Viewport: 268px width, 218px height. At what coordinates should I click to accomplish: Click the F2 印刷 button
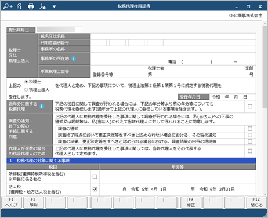[x=34, y=202]
